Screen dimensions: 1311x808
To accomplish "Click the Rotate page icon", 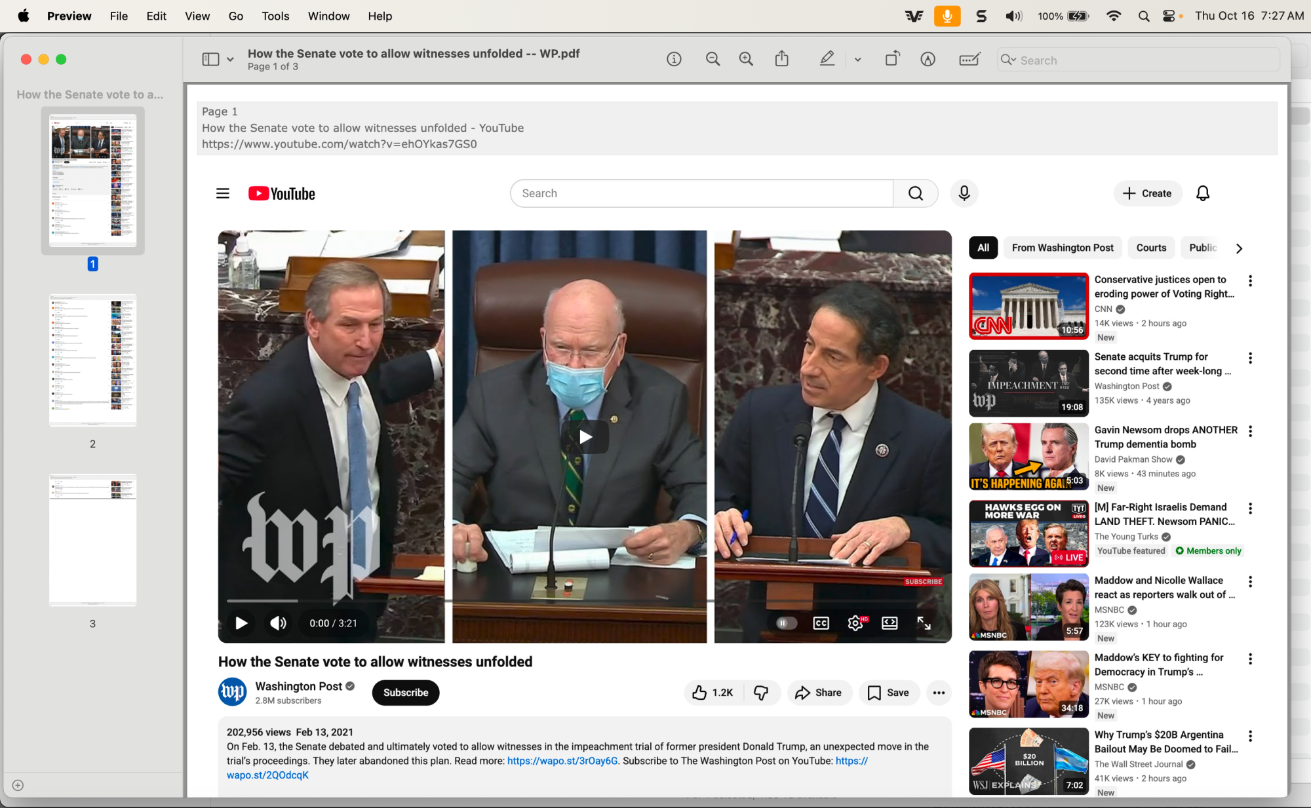I will (x=892, y=60).
